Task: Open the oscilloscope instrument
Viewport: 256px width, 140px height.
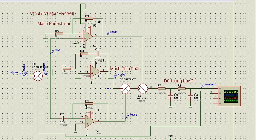Action: pyautogui.click(x=229, y=96)
